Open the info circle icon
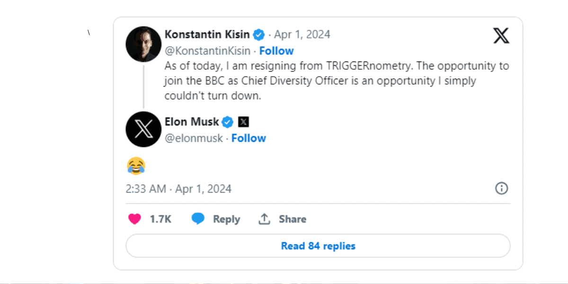The image size is (568, 284). point(501,189)
